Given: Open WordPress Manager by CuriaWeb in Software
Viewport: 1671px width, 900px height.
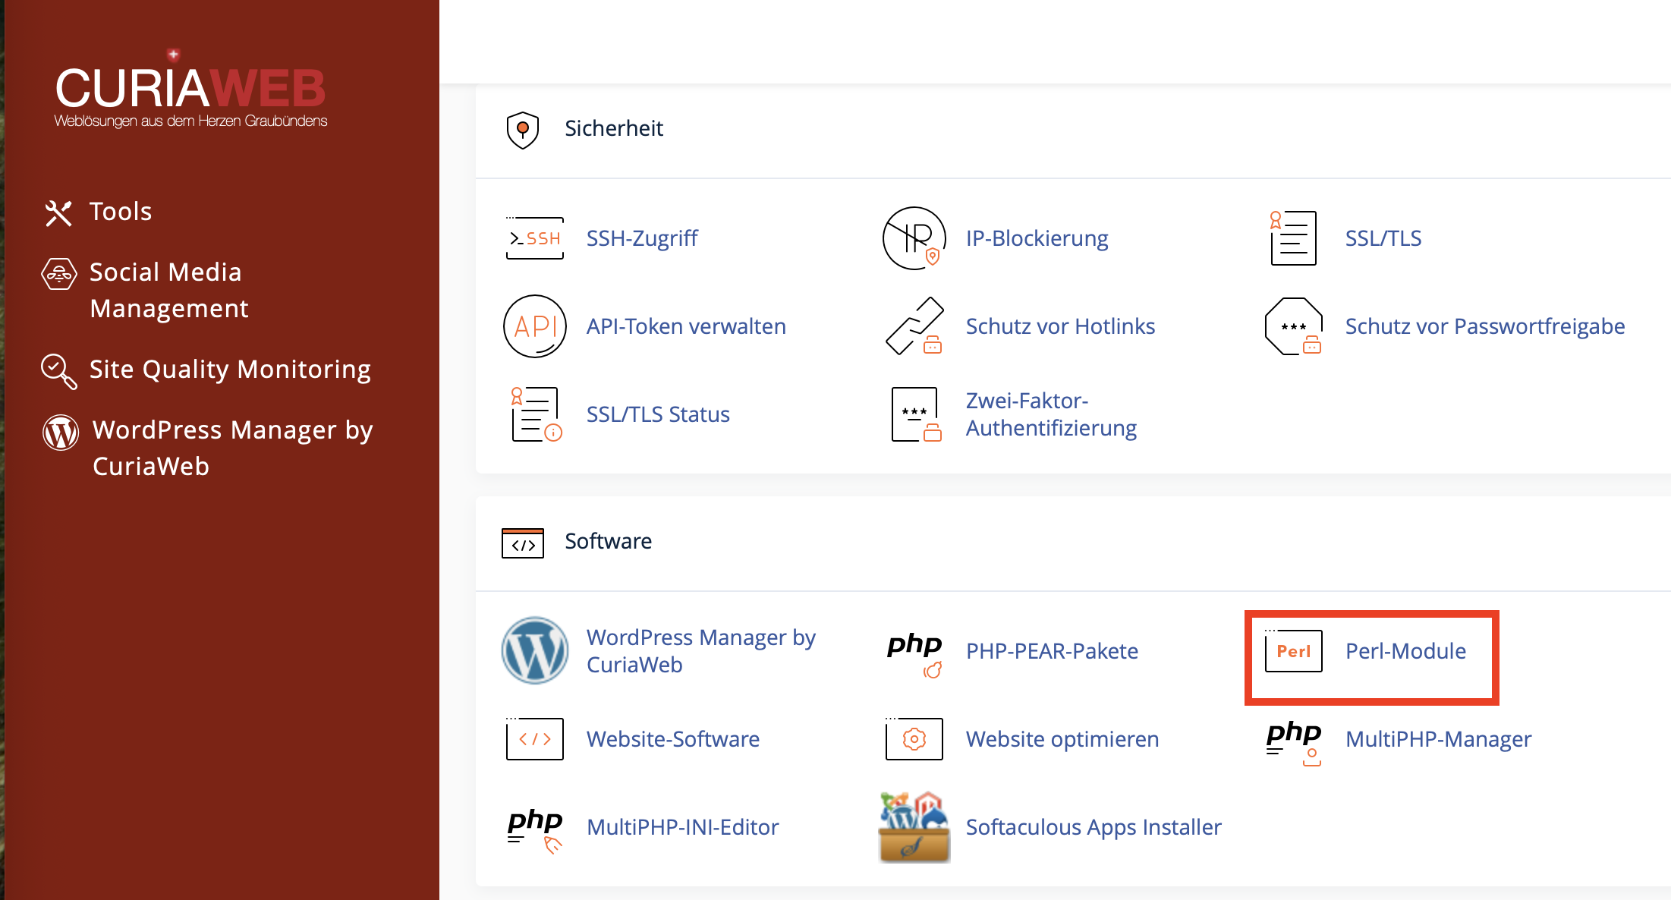Looking at the screenshot, I should [x=701, y=650].
